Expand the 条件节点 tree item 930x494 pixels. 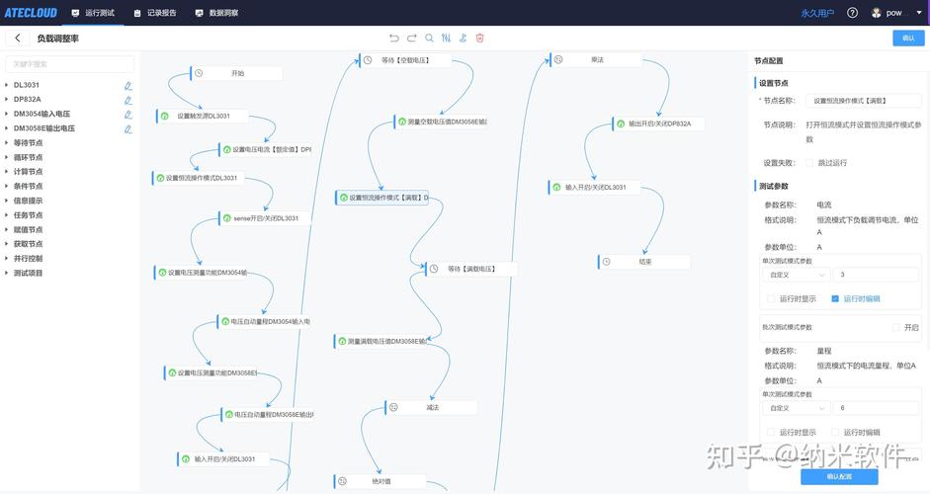(7, 186)
